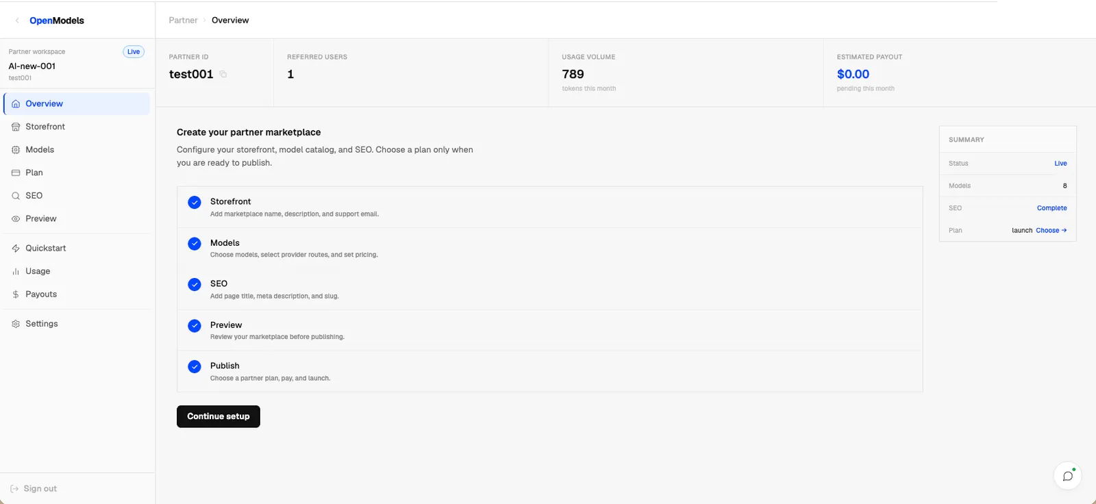Click the Live badge in partner workspace
Viewport: 1096px width, 504px height.
[x=134, y=52]
